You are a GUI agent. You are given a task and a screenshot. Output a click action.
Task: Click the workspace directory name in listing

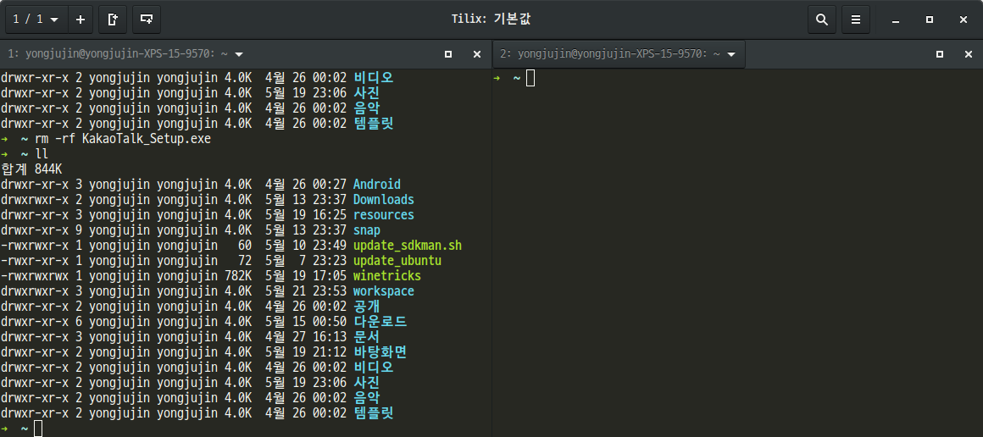pos(383,291)
